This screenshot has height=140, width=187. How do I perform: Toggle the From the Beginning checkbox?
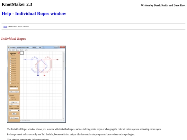(x=10, y=98)
